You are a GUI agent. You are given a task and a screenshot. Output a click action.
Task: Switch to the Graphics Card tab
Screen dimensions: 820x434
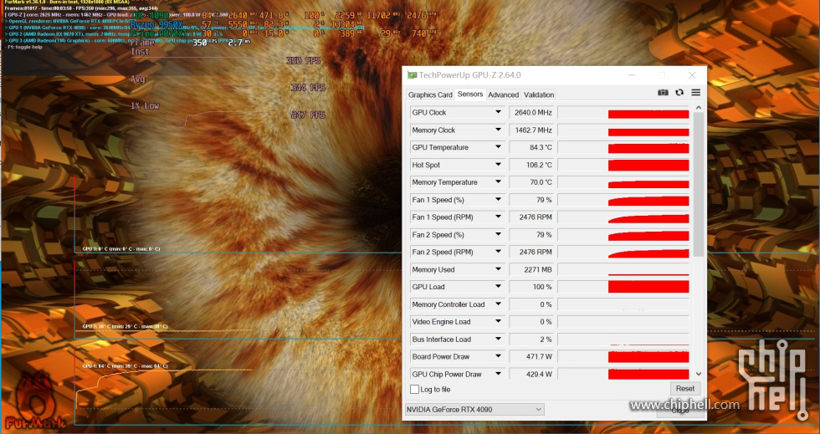coord(430,94)
